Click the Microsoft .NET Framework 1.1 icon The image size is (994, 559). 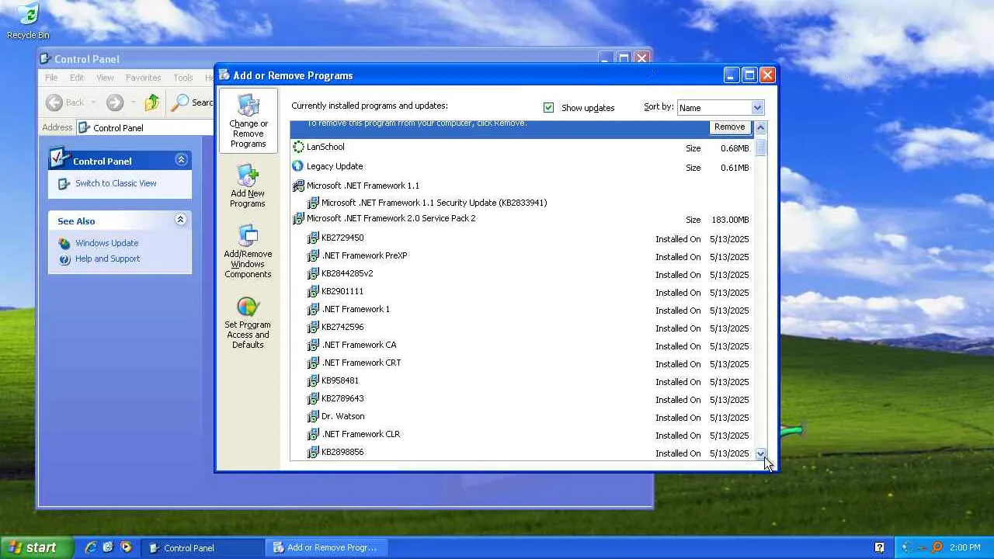pos(297,186)
